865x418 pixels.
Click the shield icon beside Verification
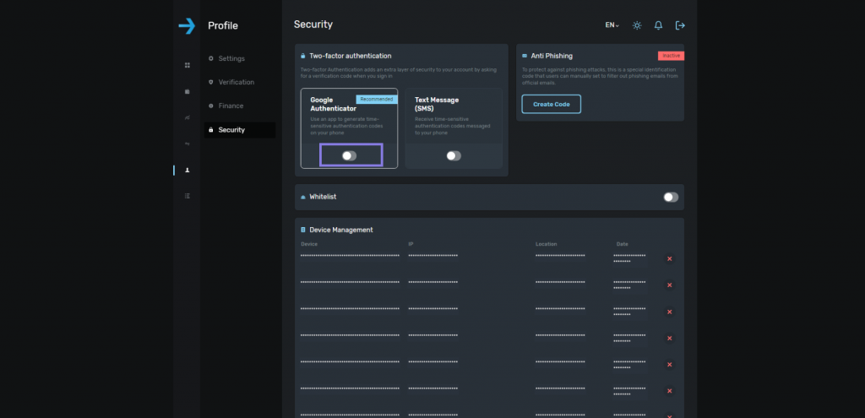210,82
